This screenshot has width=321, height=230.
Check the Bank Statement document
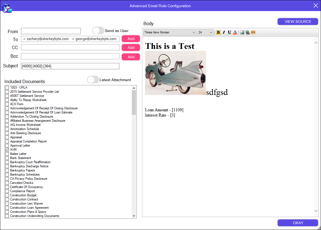[x=7, y=158]
